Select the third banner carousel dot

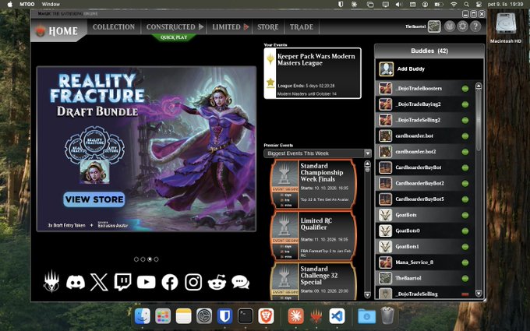point(150,259)
